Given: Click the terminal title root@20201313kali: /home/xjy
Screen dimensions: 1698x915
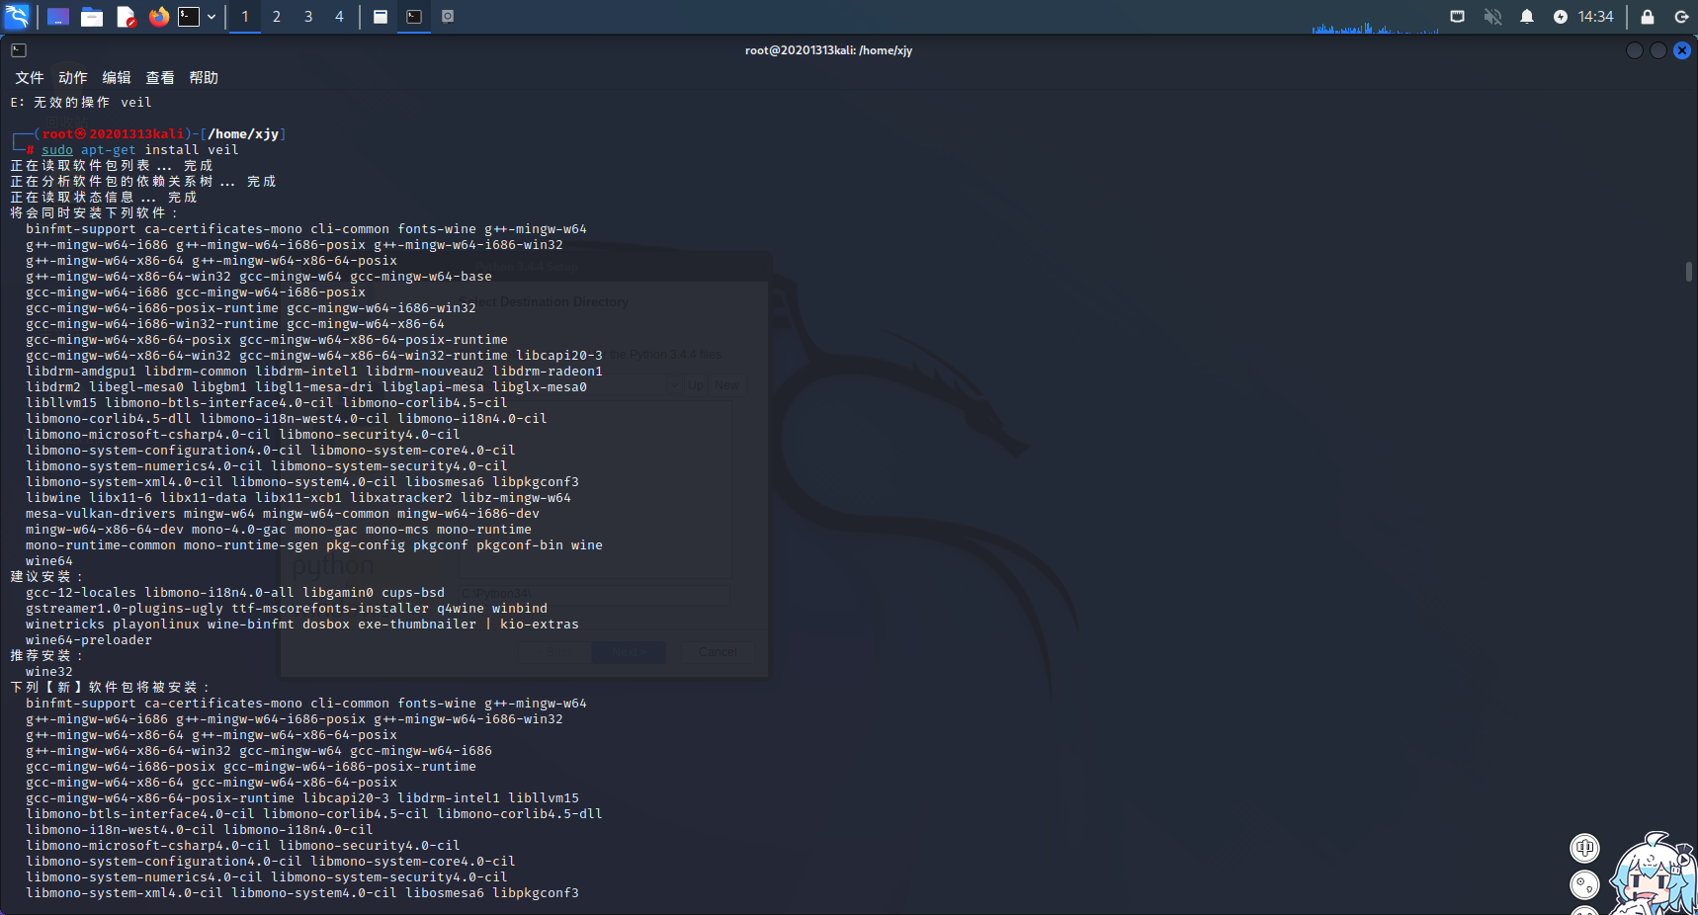Looking at the screenshot, I should click(x=829, y=50).
